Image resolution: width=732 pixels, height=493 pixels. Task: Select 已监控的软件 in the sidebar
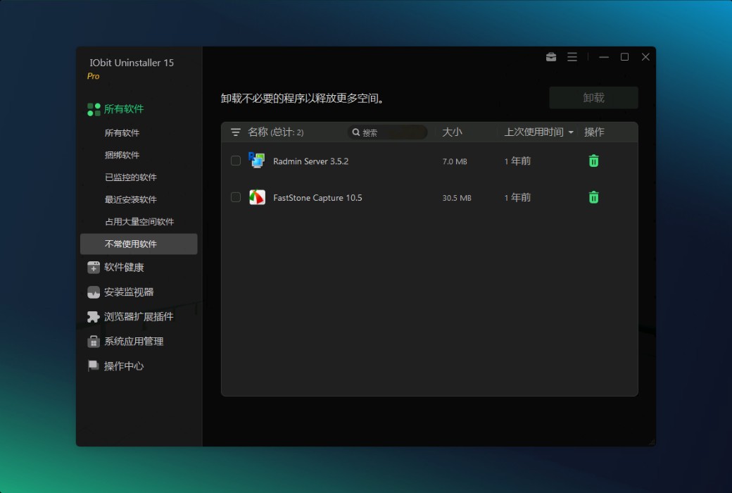131,177
